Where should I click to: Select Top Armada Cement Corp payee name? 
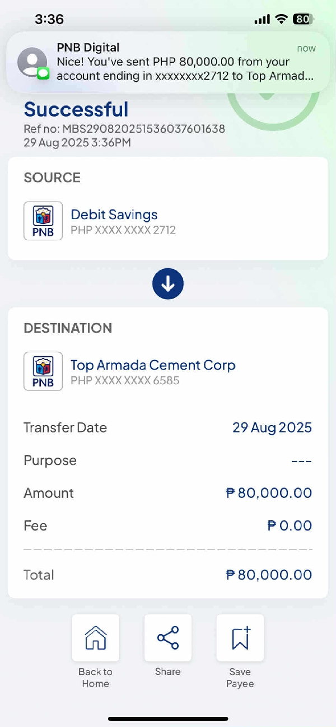tap(153, 365)
